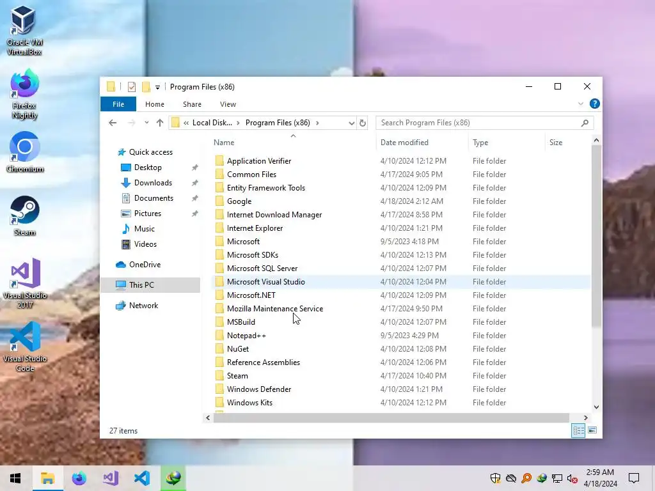
Task: Open Pictures in navigation pane
Action: pos(148,214)
